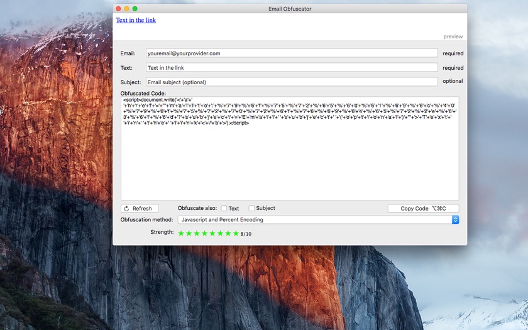The height and width of the screenshot is (330, 528).
Task: Click the yellow minimize window button
Action: 126,9
